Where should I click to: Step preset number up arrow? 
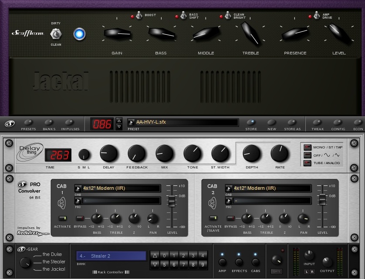[x=119, y=121]
